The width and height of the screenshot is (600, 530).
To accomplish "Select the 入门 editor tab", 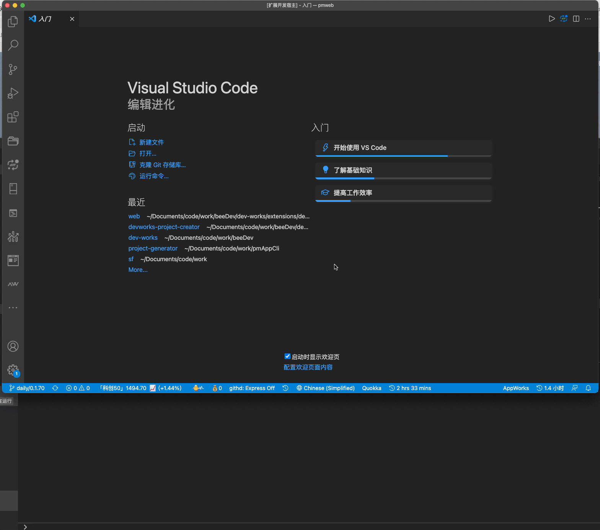I will (46, 19).
